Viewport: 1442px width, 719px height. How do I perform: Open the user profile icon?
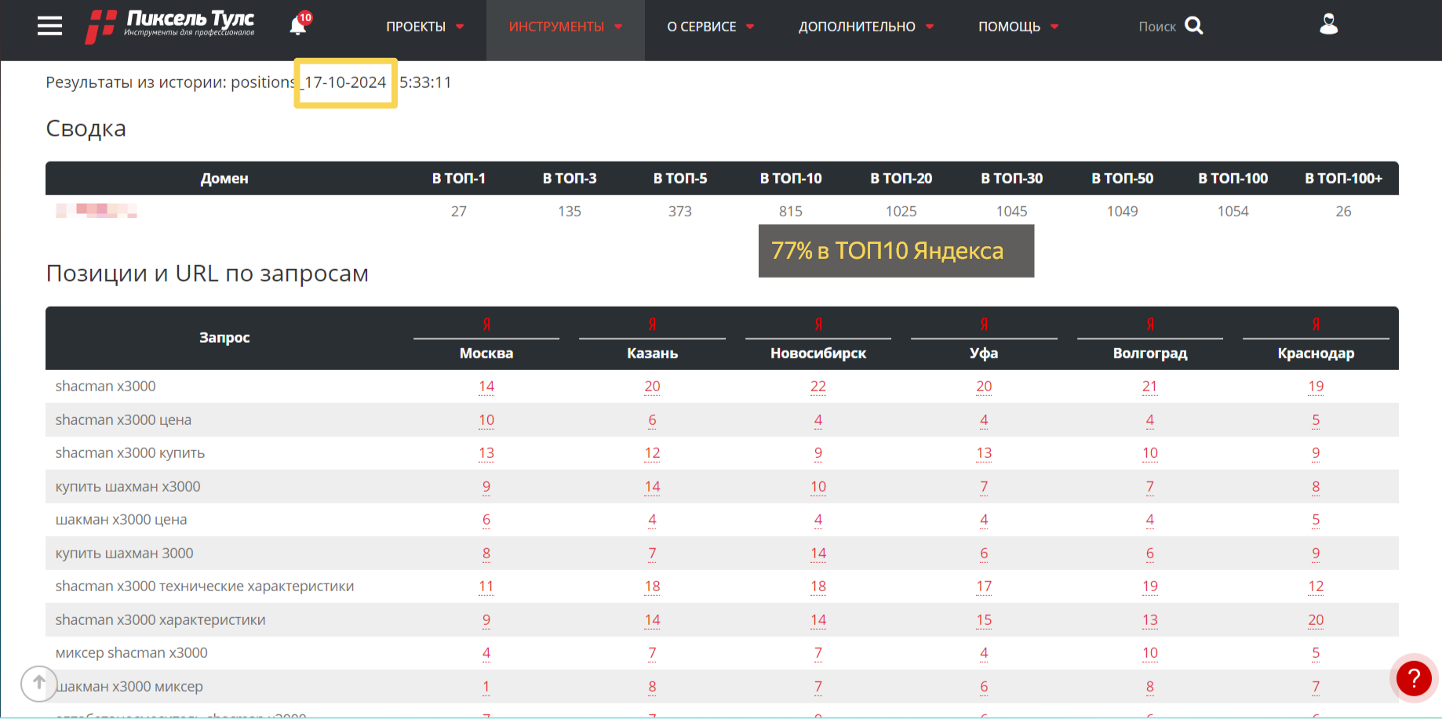pyautogui.click(x=1328, y=25)
